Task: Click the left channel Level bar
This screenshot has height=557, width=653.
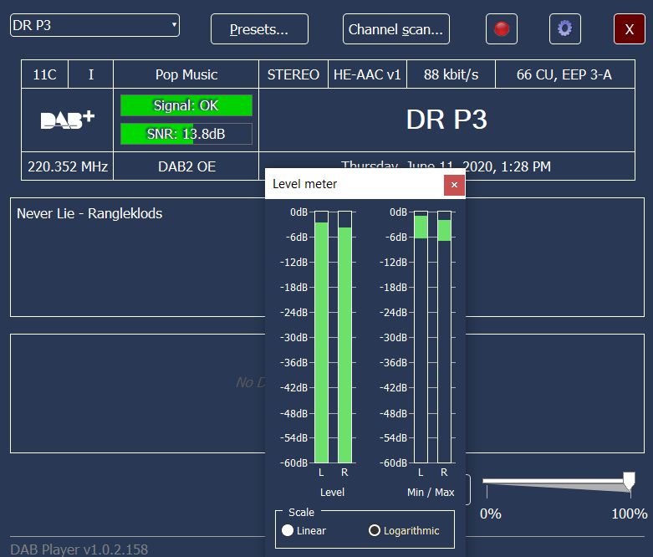Action: click(321, 341)
